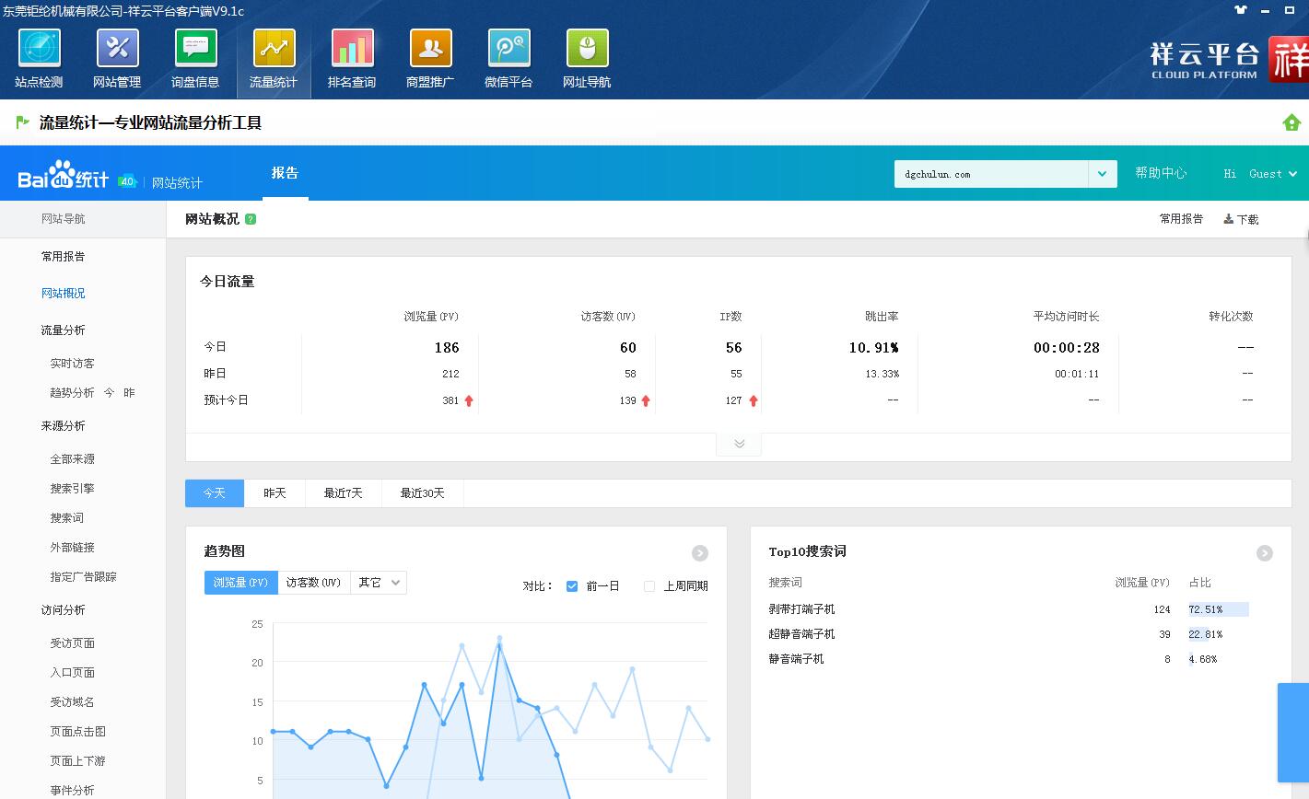
Task: Click the search term 静音端子机
Action: coord(796,659)
